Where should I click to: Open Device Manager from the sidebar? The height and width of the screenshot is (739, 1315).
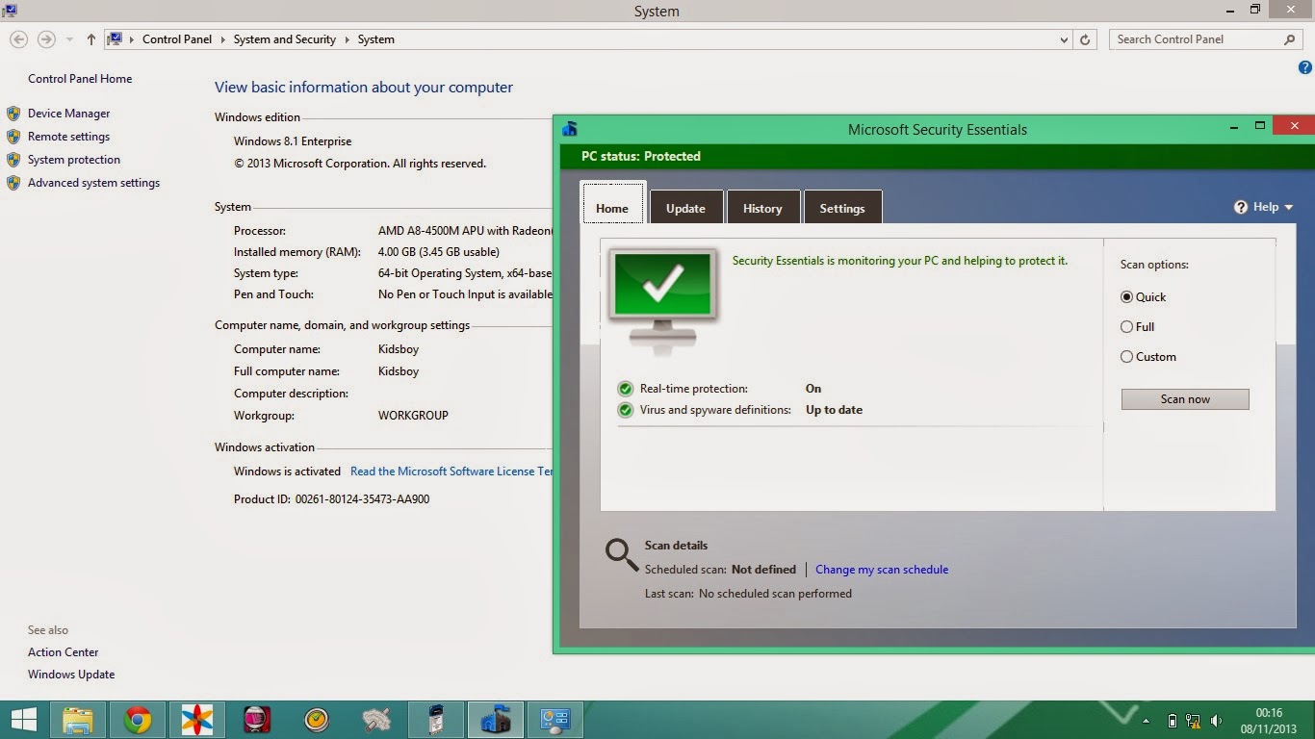(69, 114)
